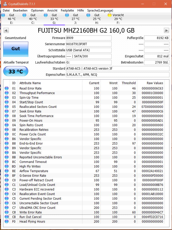Click status orb of Start/Stop Count row
Screen dimensions: 172x230
7,102
